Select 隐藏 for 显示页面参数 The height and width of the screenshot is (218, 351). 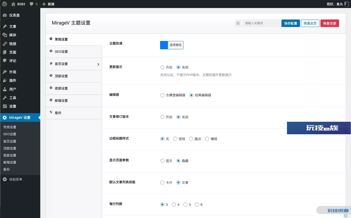pyautogui.click(x=178, y=161)
